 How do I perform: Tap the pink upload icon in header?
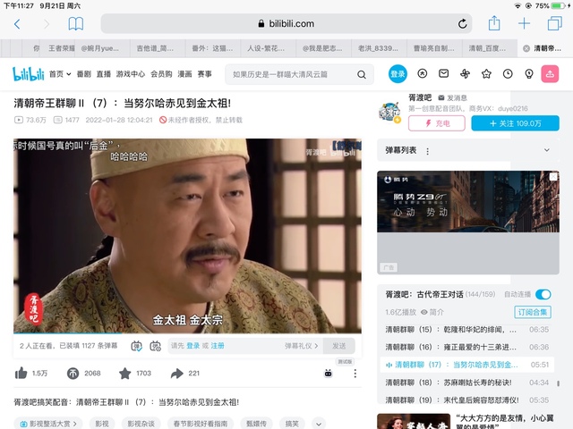[550, 74]
